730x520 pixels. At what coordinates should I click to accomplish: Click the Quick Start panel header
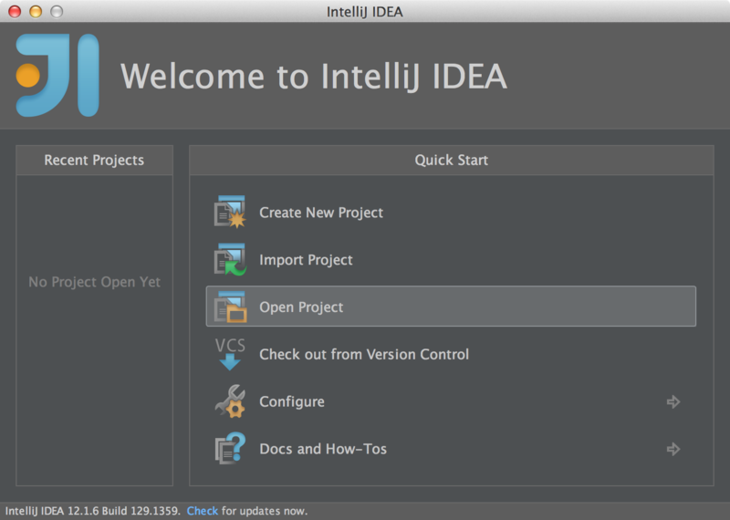click(x=451, y=161)
